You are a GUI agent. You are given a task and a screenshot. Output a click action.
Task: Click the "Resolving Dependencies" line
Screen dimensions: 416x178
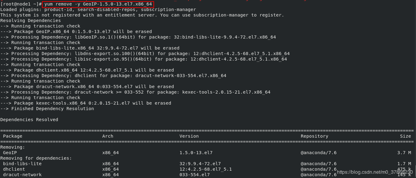click(x=31, y=20)
